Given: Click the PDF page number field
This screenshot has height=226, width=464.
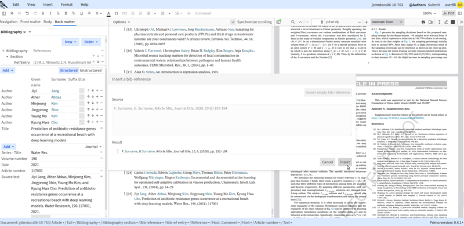Looking at the screenshot, I should click(318, 22).
